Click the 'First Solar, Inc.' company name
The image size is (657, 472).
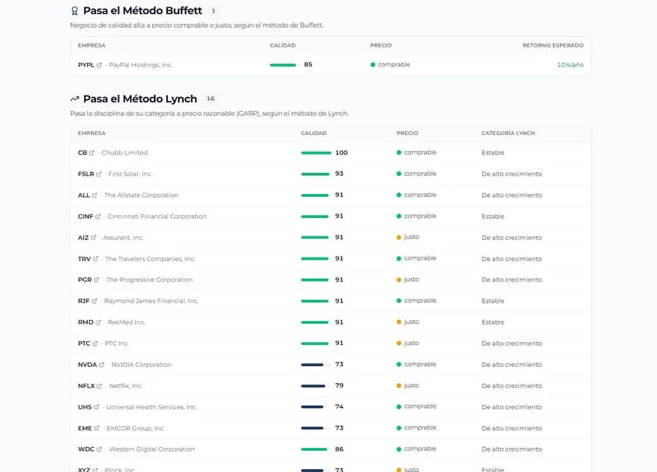(x=131, y=174)
